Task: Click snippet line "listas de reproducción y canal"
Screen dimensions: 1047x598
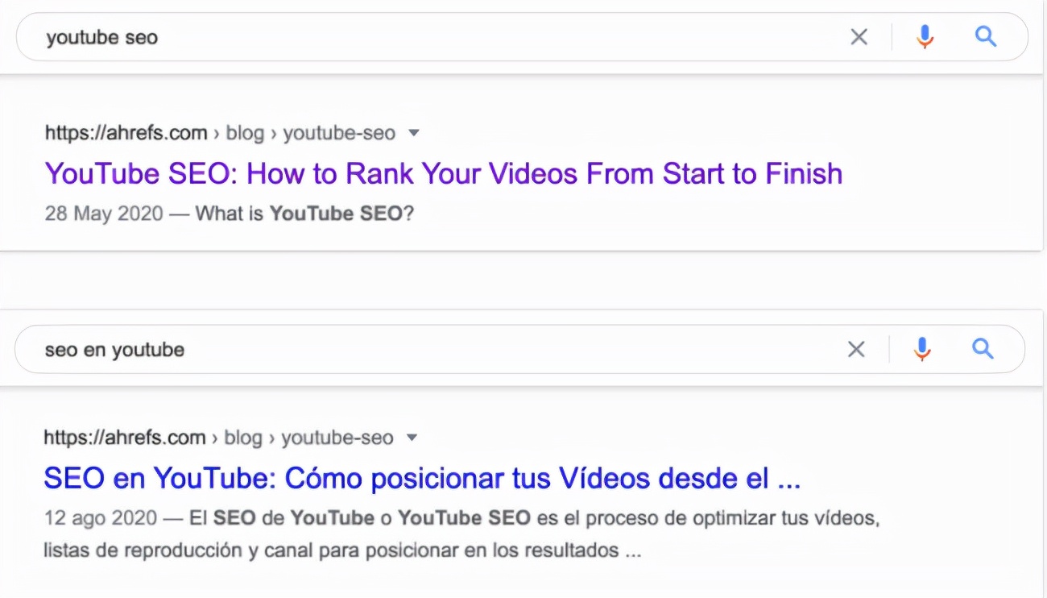Action: click(x=342, y=551)
